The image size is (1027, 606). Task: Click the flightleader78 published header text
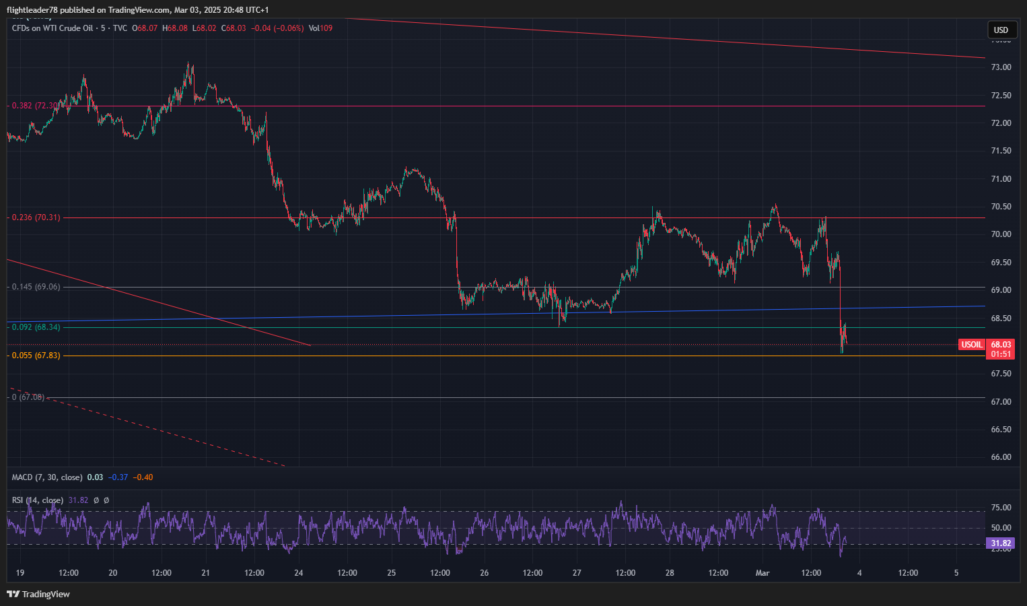point(138,10)
